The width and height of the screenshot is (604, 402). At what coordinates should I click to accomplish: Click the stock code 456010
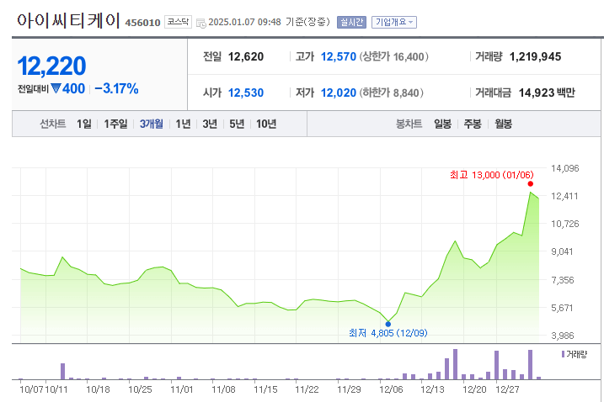point(142,23)
